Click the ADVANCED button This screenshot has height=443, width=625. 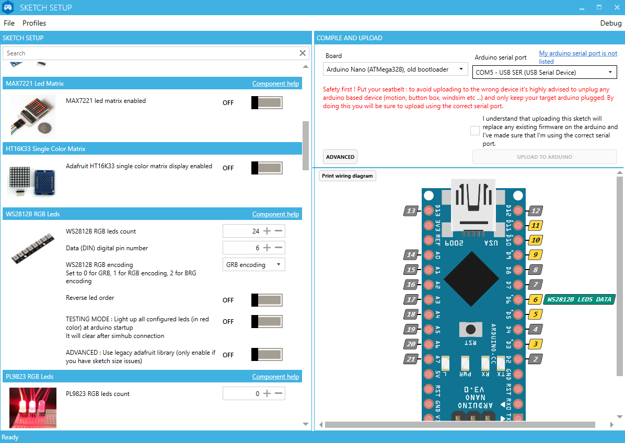(340, 157)
